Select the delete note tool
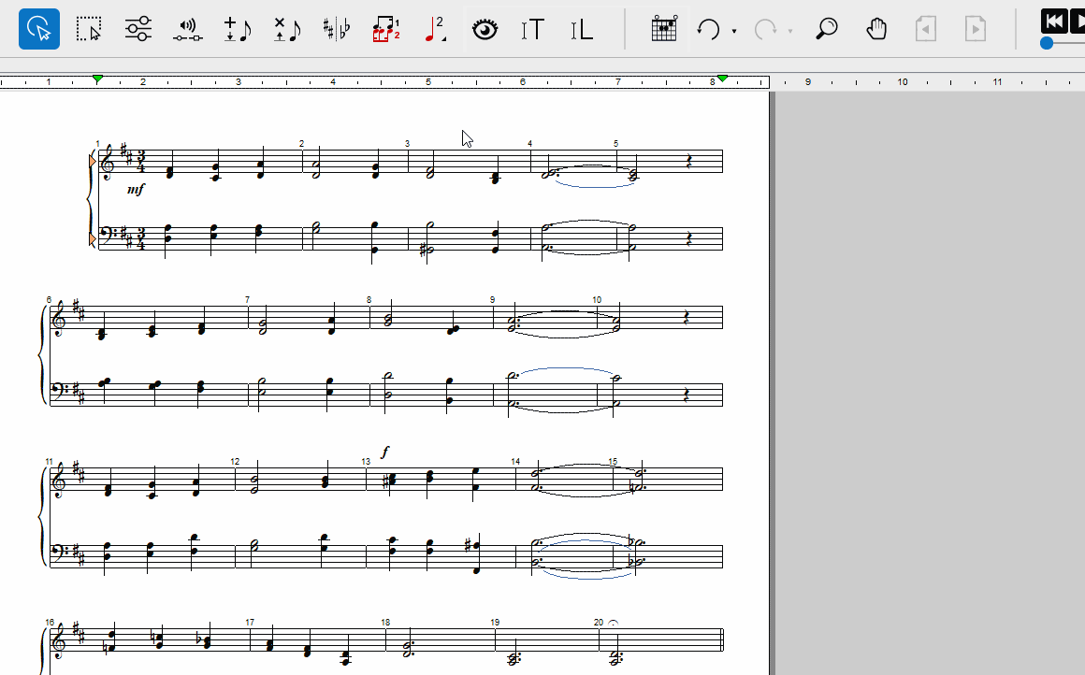The height and width of the screenshot is (675, 1085). (x=287, y=29)
